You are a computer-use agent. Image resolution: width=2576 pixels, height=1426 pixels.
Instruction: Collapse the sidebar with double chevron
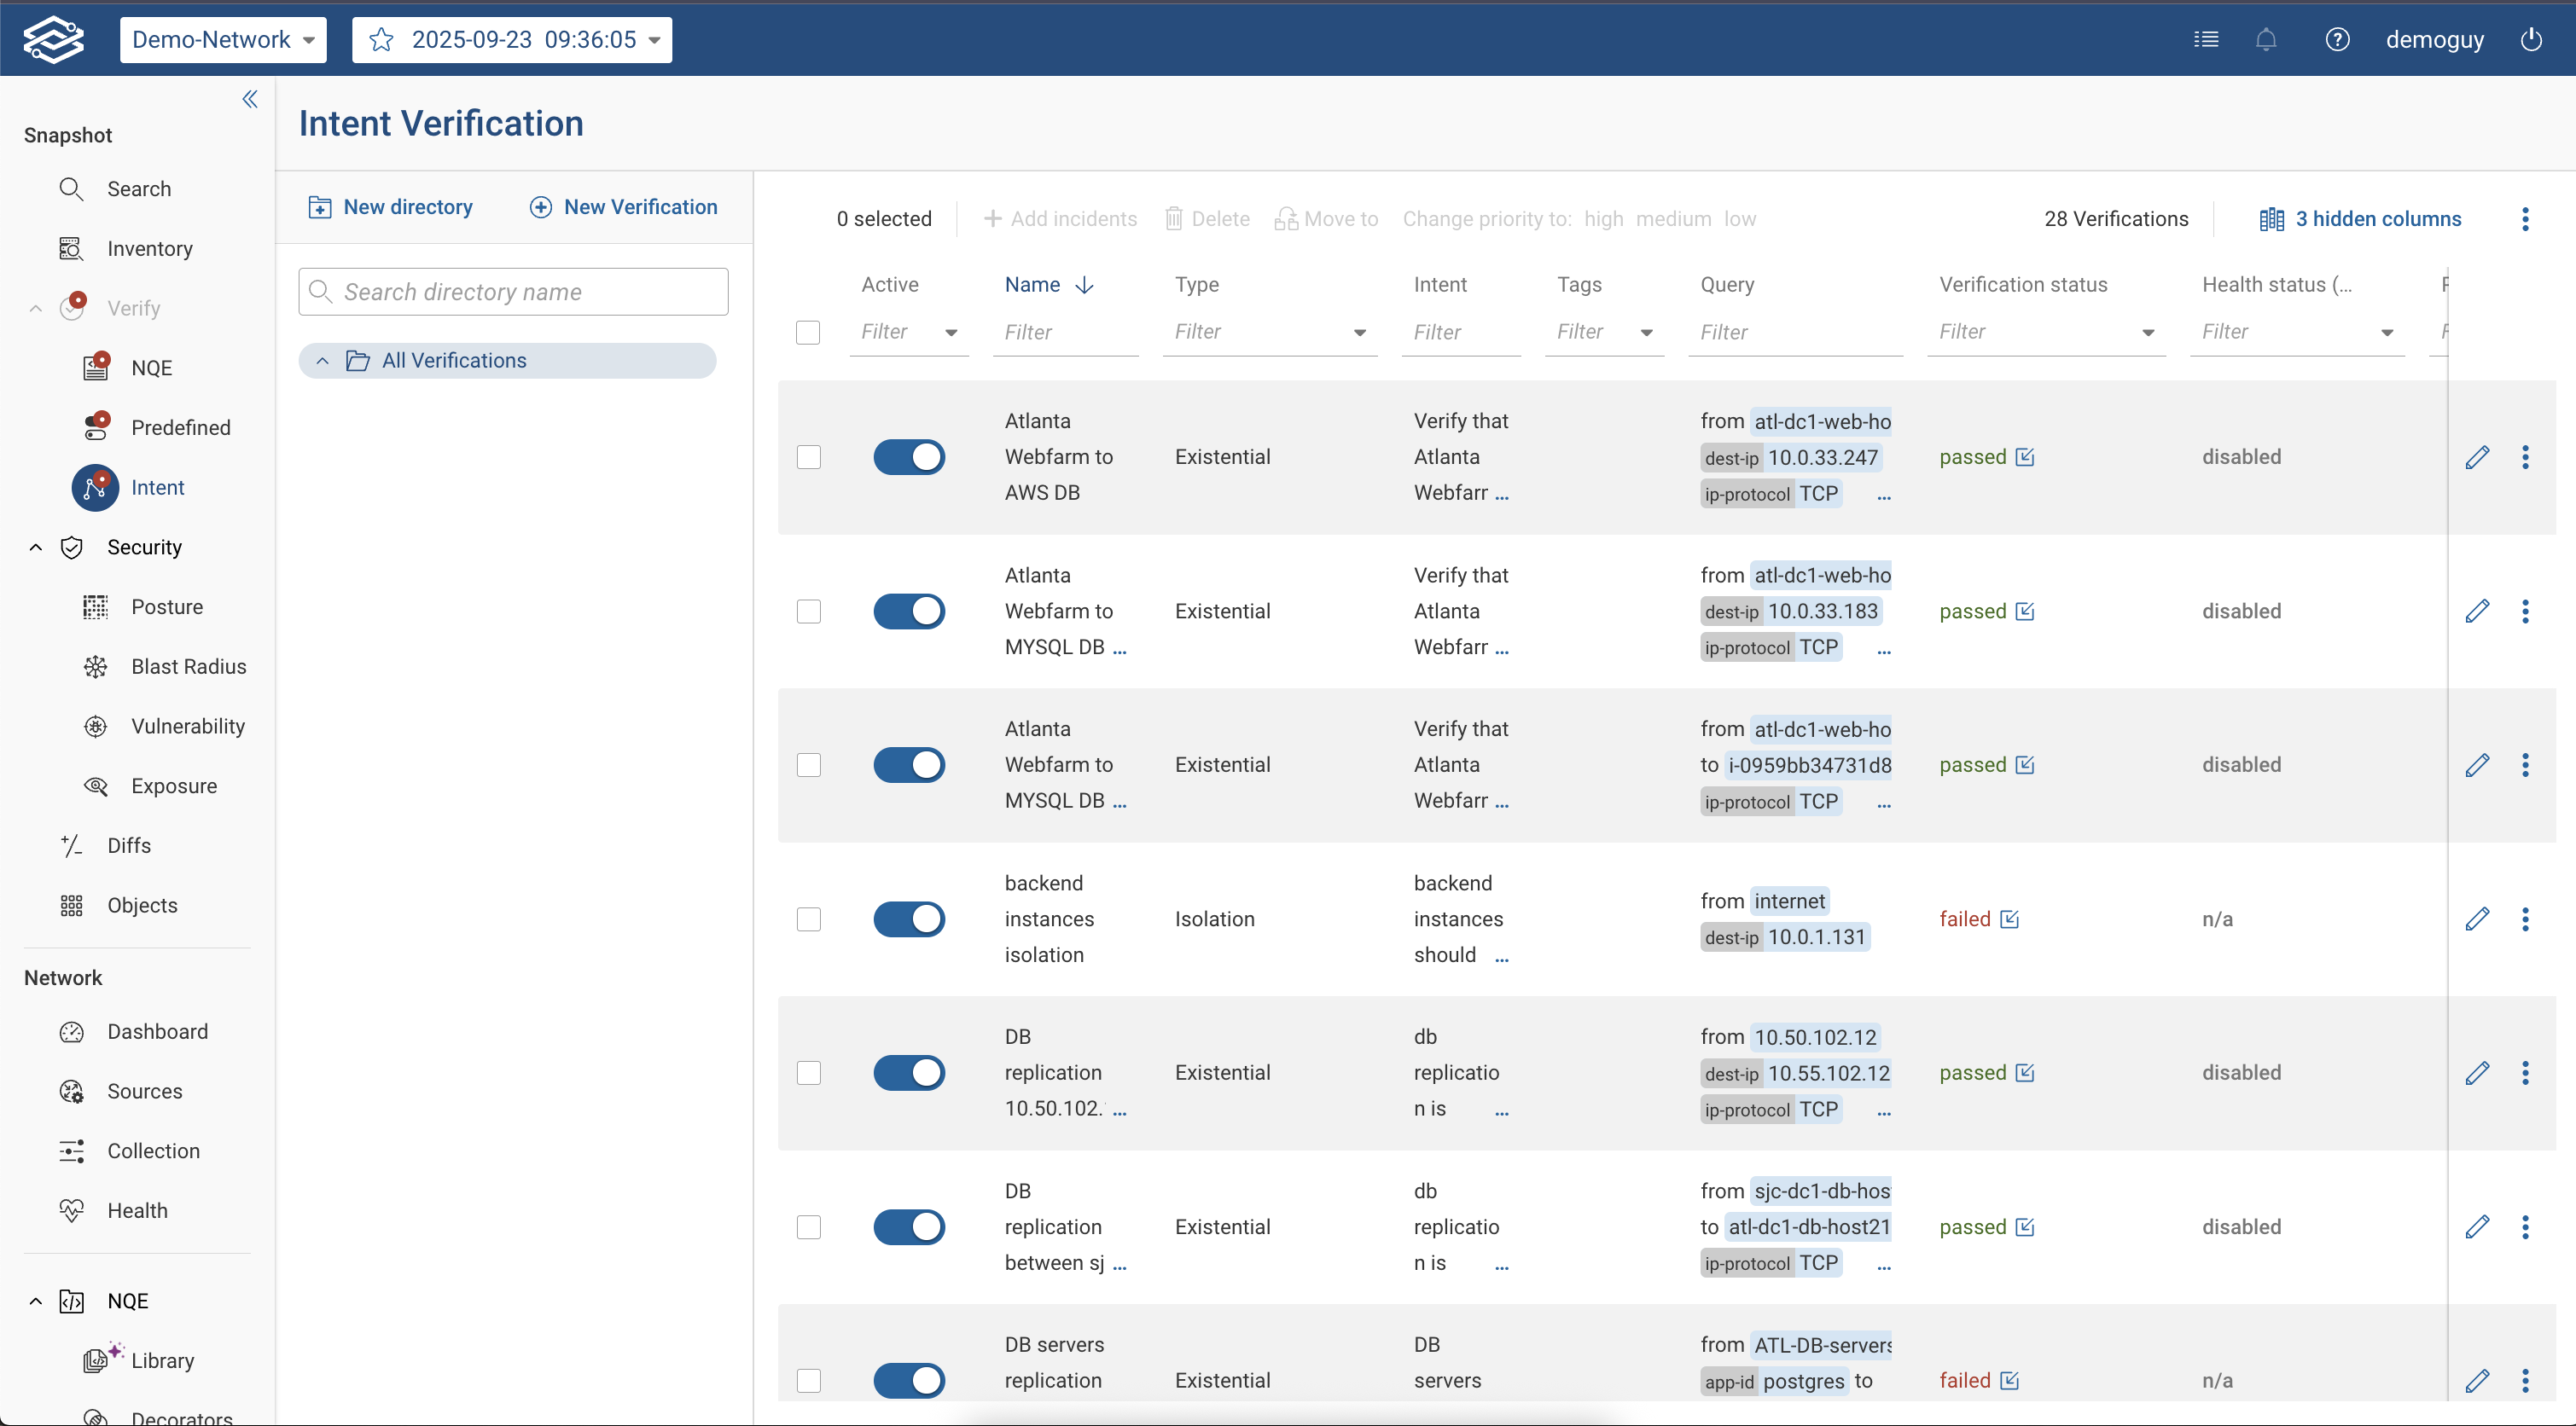[250, 99]
